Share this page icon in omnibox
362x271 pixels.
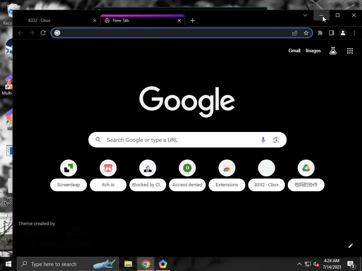[x=295, y=33]
